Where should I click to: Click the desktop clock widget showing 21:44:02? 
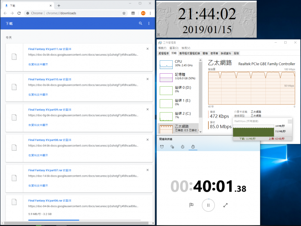tap(207, 19)
